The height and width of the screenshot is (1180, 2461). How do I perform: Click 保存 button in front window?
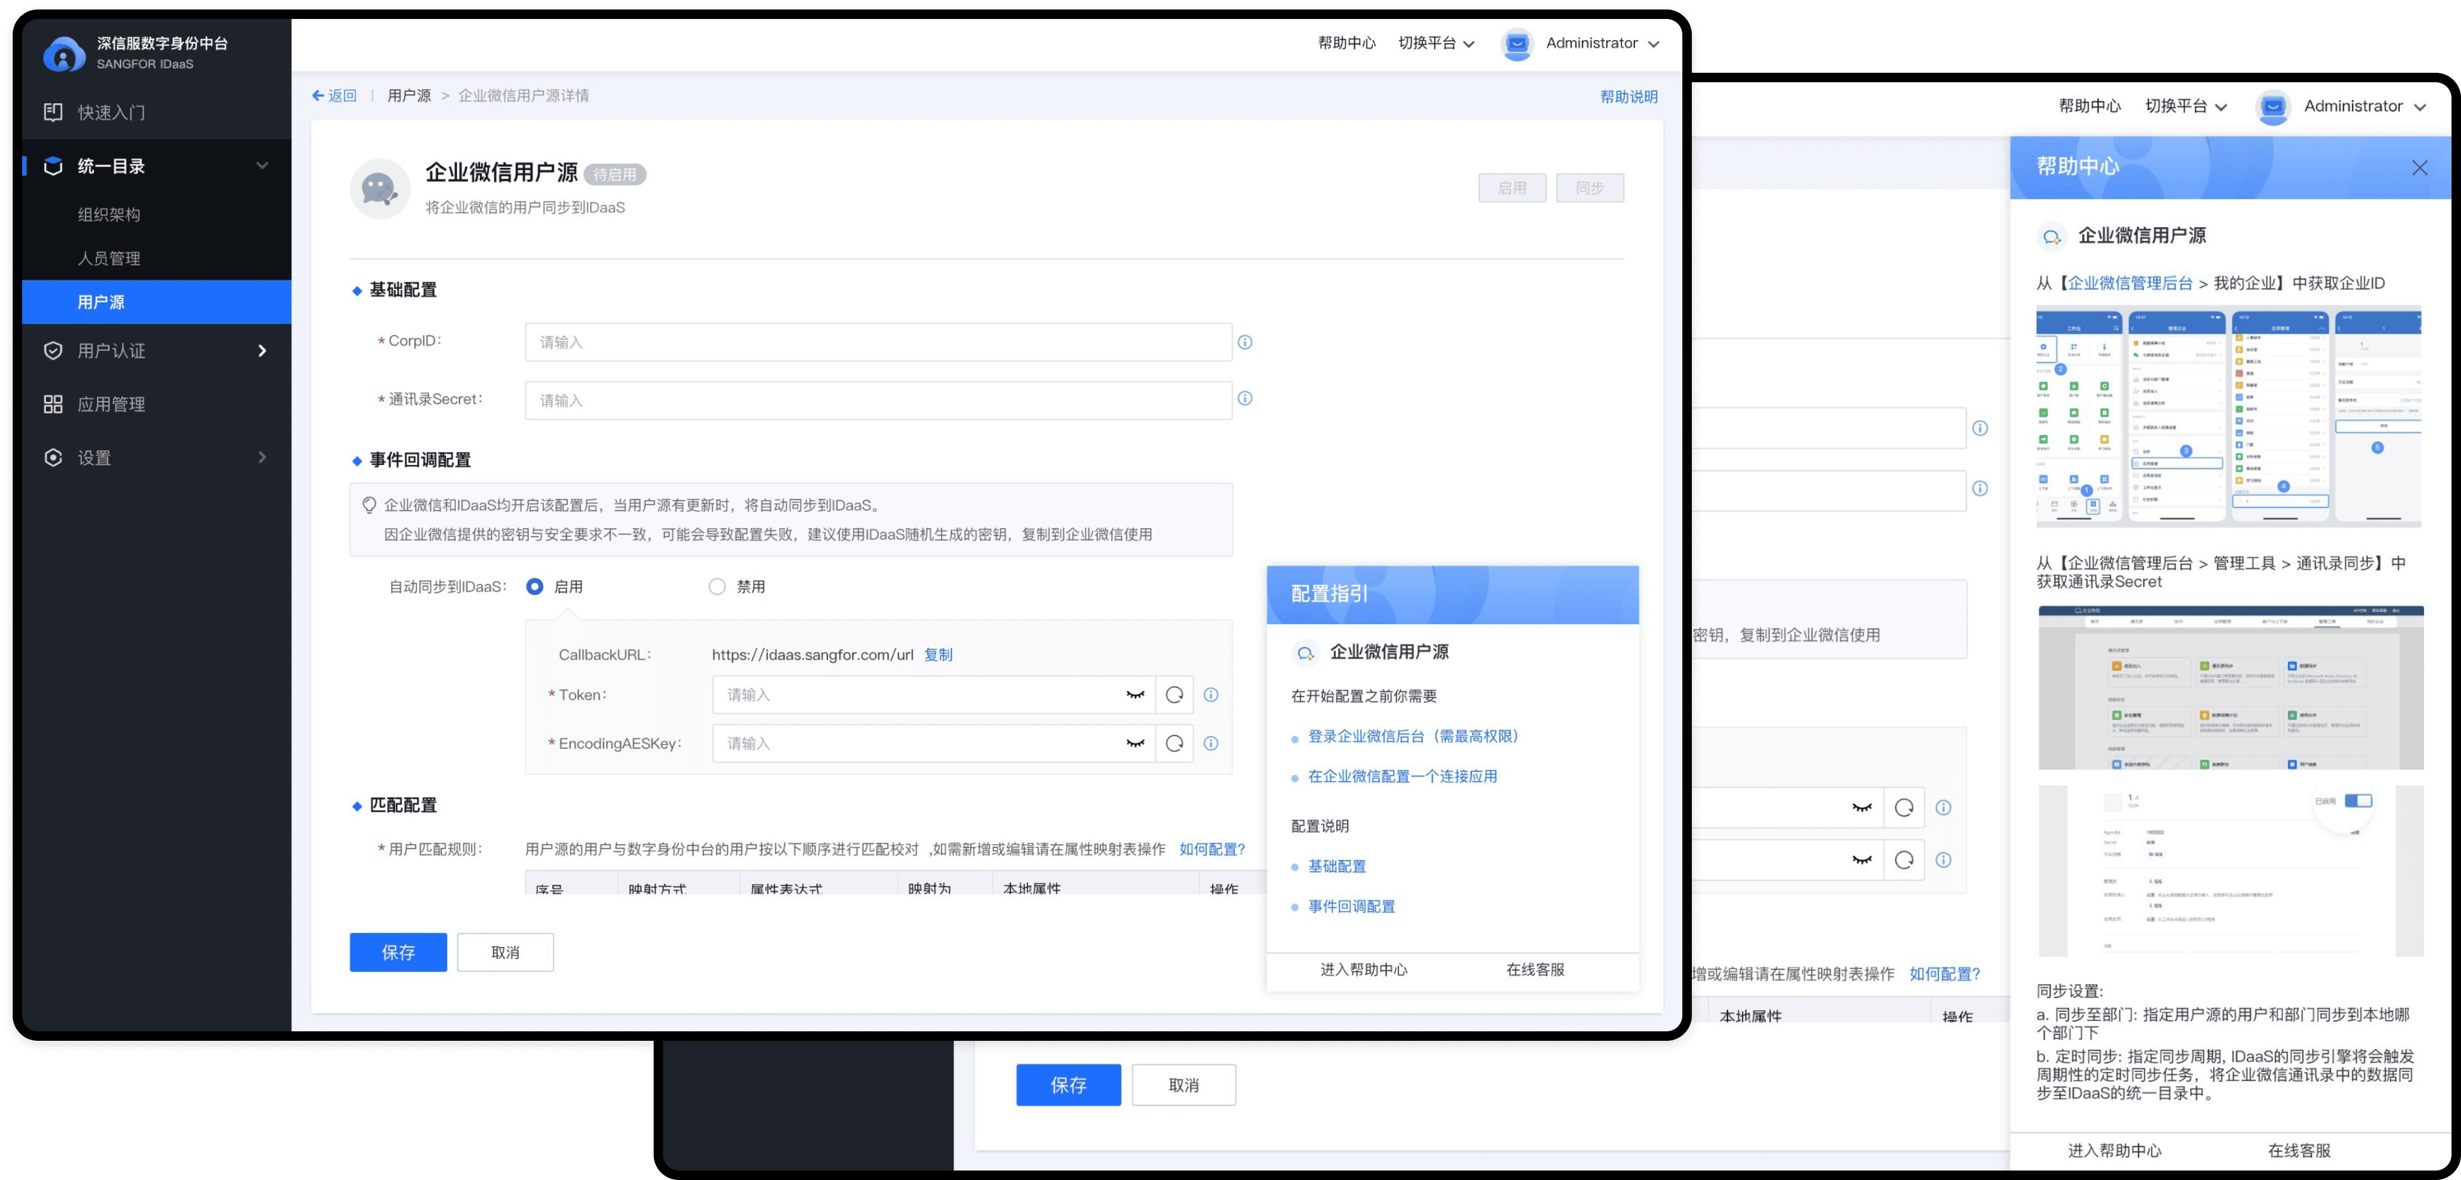click(x=398, y=952)
